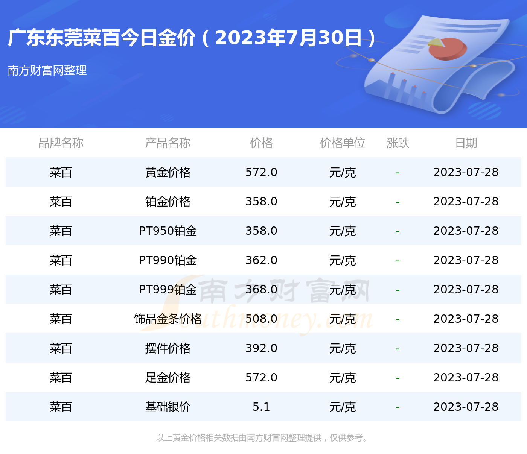Select price 392.0 in the 摆件价格 row

pyautogui.click(x=261, y=348)
